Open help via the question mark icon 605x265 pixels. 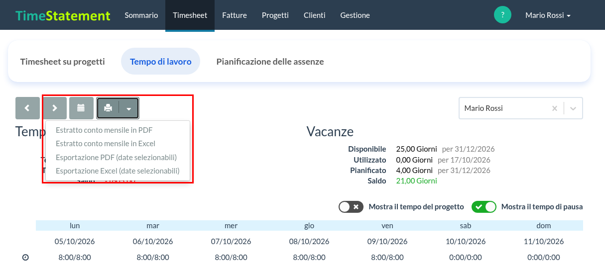502,15
